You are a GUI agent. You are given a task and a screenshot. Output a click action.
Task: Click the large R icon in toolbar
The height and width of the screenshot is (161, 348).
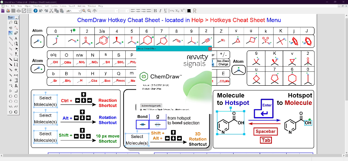194,10
